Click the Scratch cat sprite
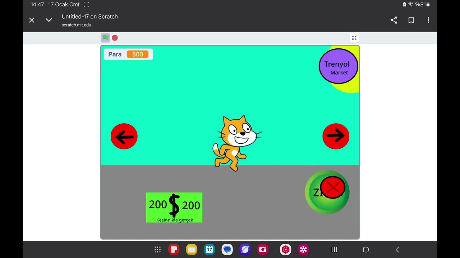460x258 pixels. (236, 143)
